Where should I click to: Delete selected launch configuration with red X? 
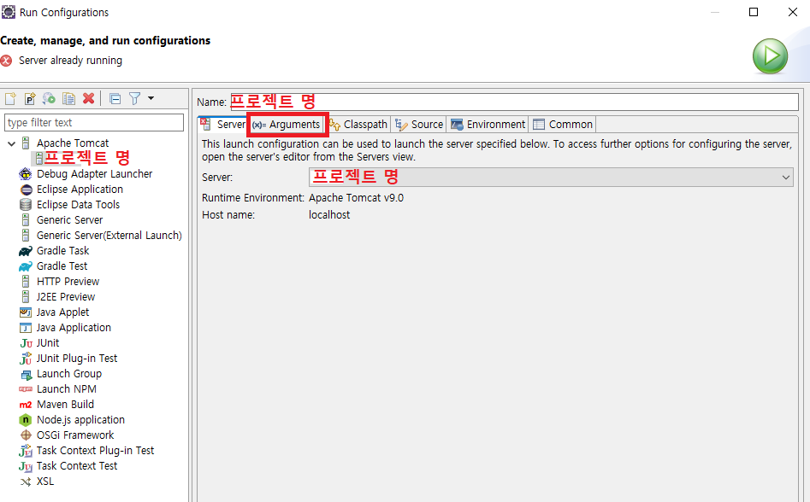(89, 98)
